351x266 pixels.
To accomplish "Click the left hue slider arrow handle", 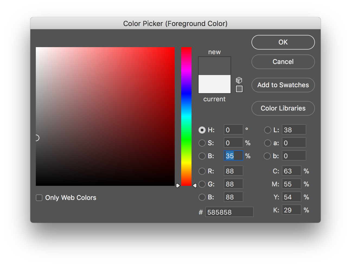I will (x=178, y=186).
